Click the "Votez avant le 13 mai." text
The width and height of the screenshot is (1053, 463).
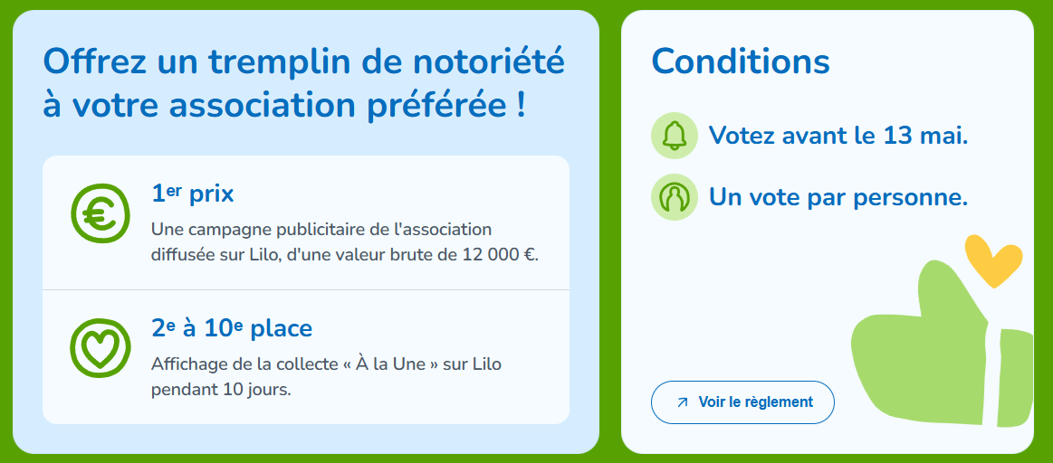coord(838,136)
